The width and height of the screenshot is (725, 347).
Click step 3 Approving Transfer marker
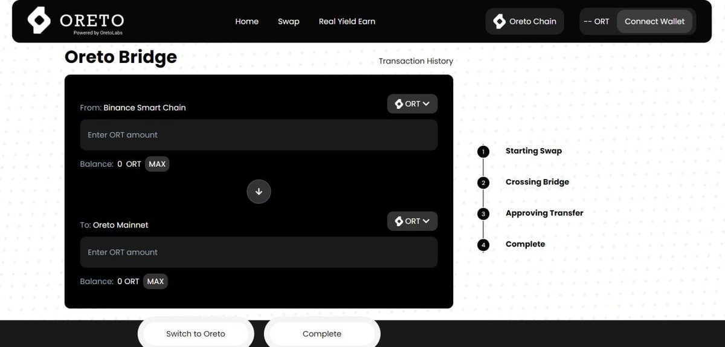tap(483, 213)
